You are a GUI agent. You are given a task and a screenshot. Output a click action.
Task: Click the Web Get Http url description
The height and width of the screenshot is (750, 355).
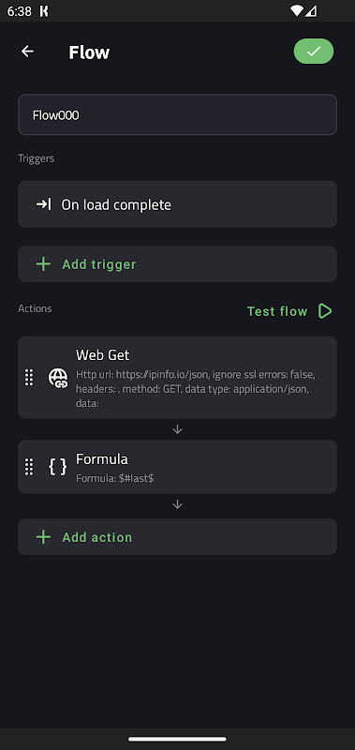tap(196, 389)
